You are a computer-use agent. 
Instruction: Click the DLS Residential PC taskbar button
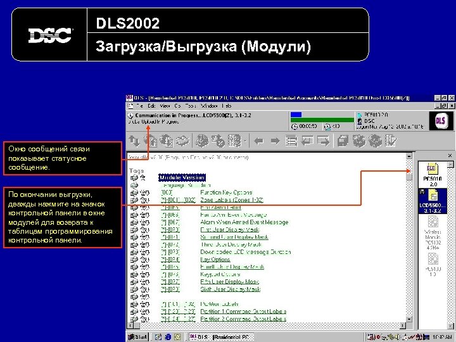(220, 337)
